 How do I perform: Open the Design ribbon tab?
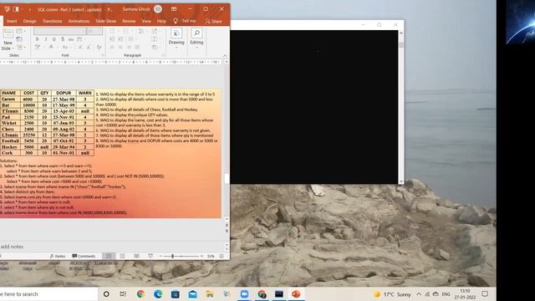[x=30, y=21]
